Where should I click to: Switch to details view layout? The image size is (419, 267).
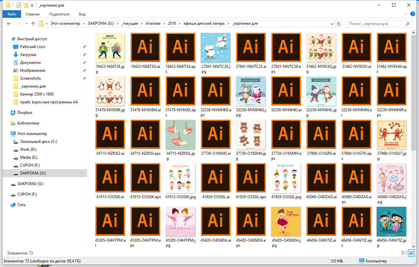pos(404,253)
